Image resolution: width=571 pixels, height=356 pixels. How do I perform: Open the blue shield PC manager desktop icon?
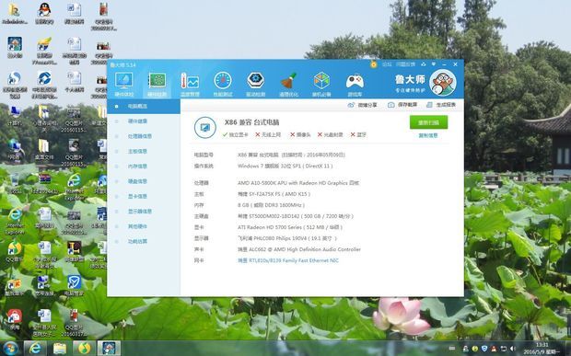coord(74,286)
